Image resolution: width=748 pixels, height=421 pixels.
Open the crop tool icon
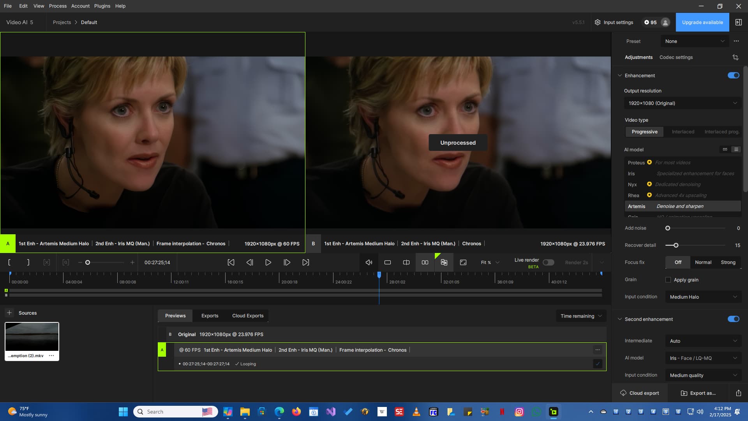[x=735, y=57]
